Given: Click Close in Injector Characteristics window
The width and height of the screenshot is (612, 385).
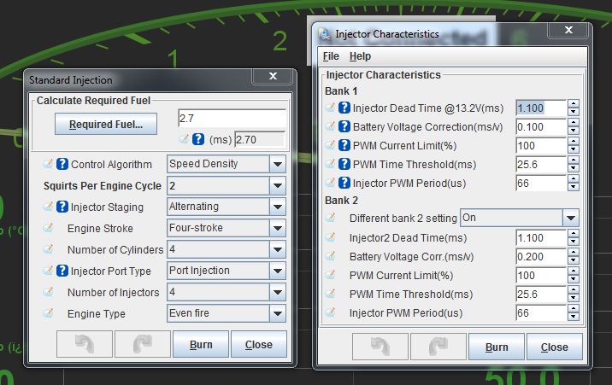Looking at the screenshot, I should point(554,347).
